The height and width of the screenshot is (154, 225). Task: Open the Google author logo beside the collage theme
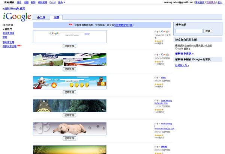point(165,54)
